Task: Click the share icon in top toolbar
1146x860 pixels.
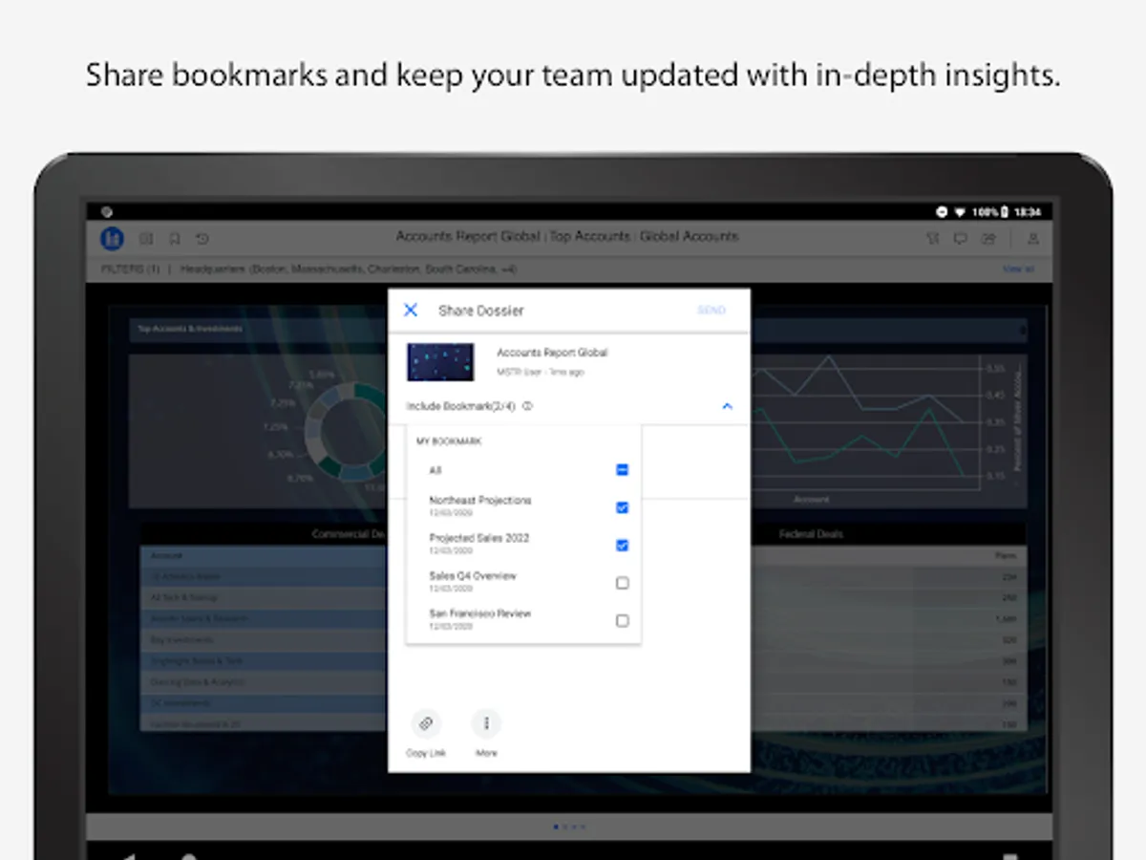Action: pos(988,239)
